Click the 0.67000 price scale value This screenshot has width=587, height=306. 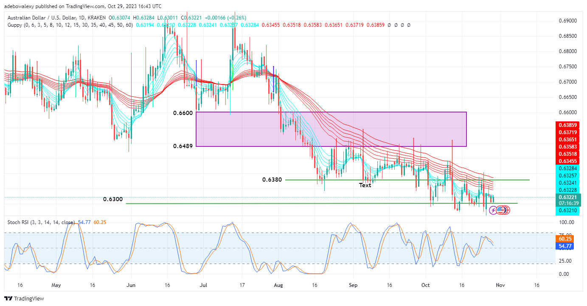pos(568,82)
